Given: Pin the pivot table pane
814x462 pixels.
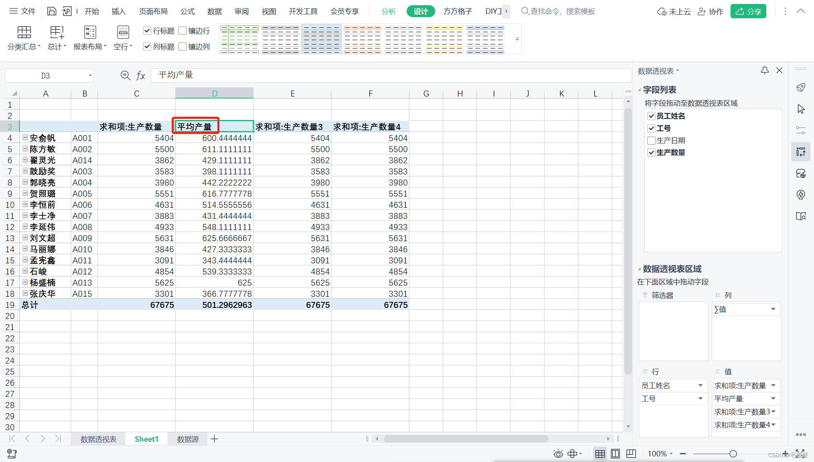Looking at the screenshot, I should pos(765,71).
